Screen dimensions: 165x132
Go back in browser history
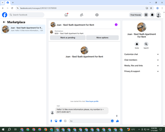tap(3, 8)
